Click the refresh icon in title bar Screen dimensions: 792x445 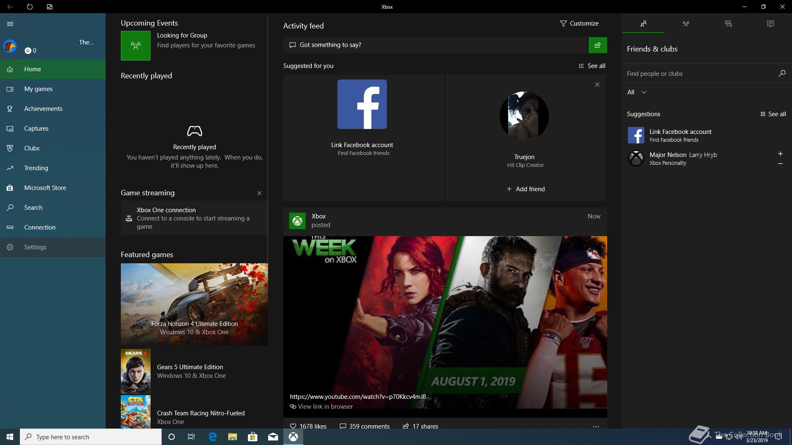click(30, 7)
